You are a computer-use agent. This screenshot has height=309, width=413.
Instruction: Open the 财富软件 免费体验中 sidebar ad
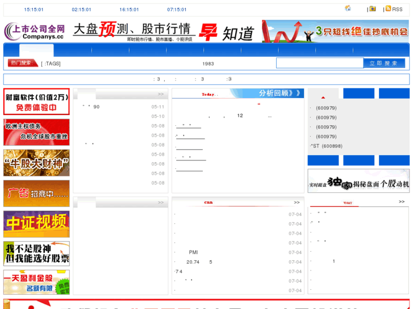click(x=36, y=101)
